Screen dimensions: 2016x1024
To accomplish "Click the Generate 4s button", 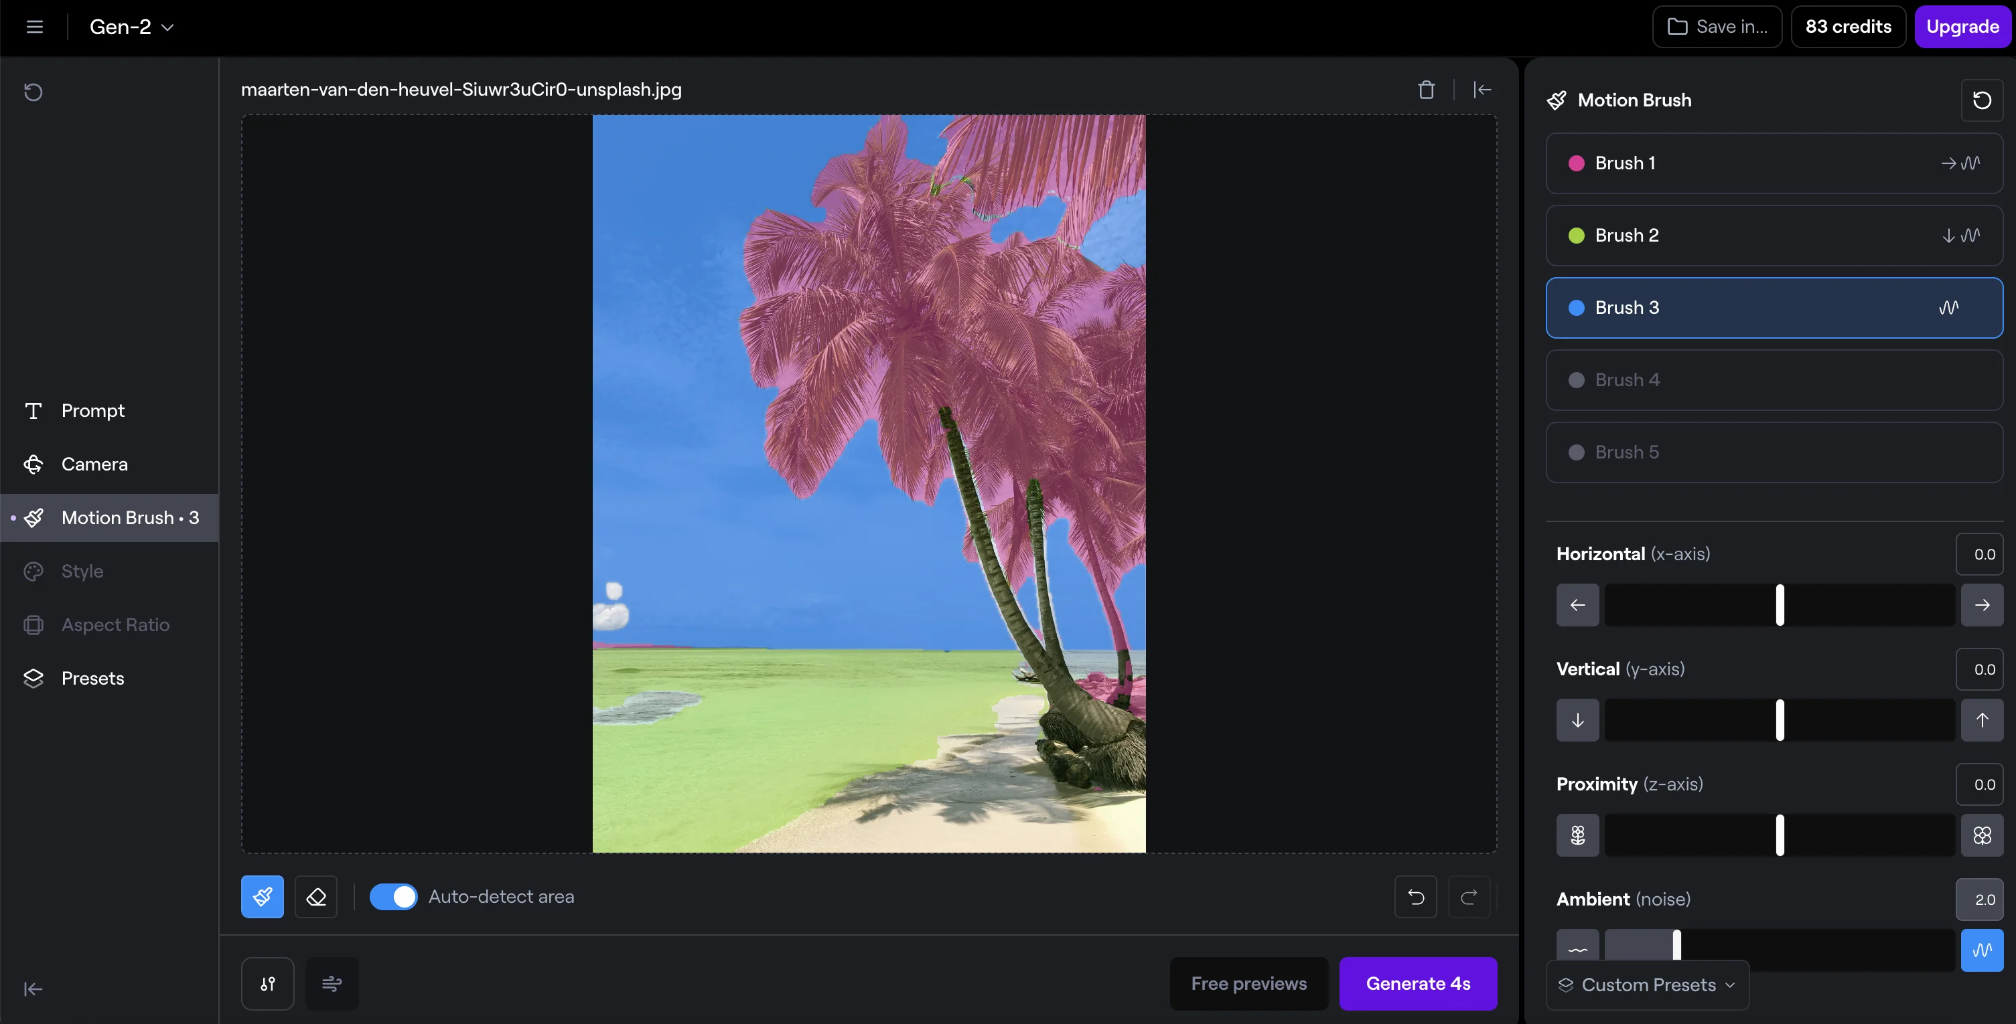I will [x=1417, y=983].
